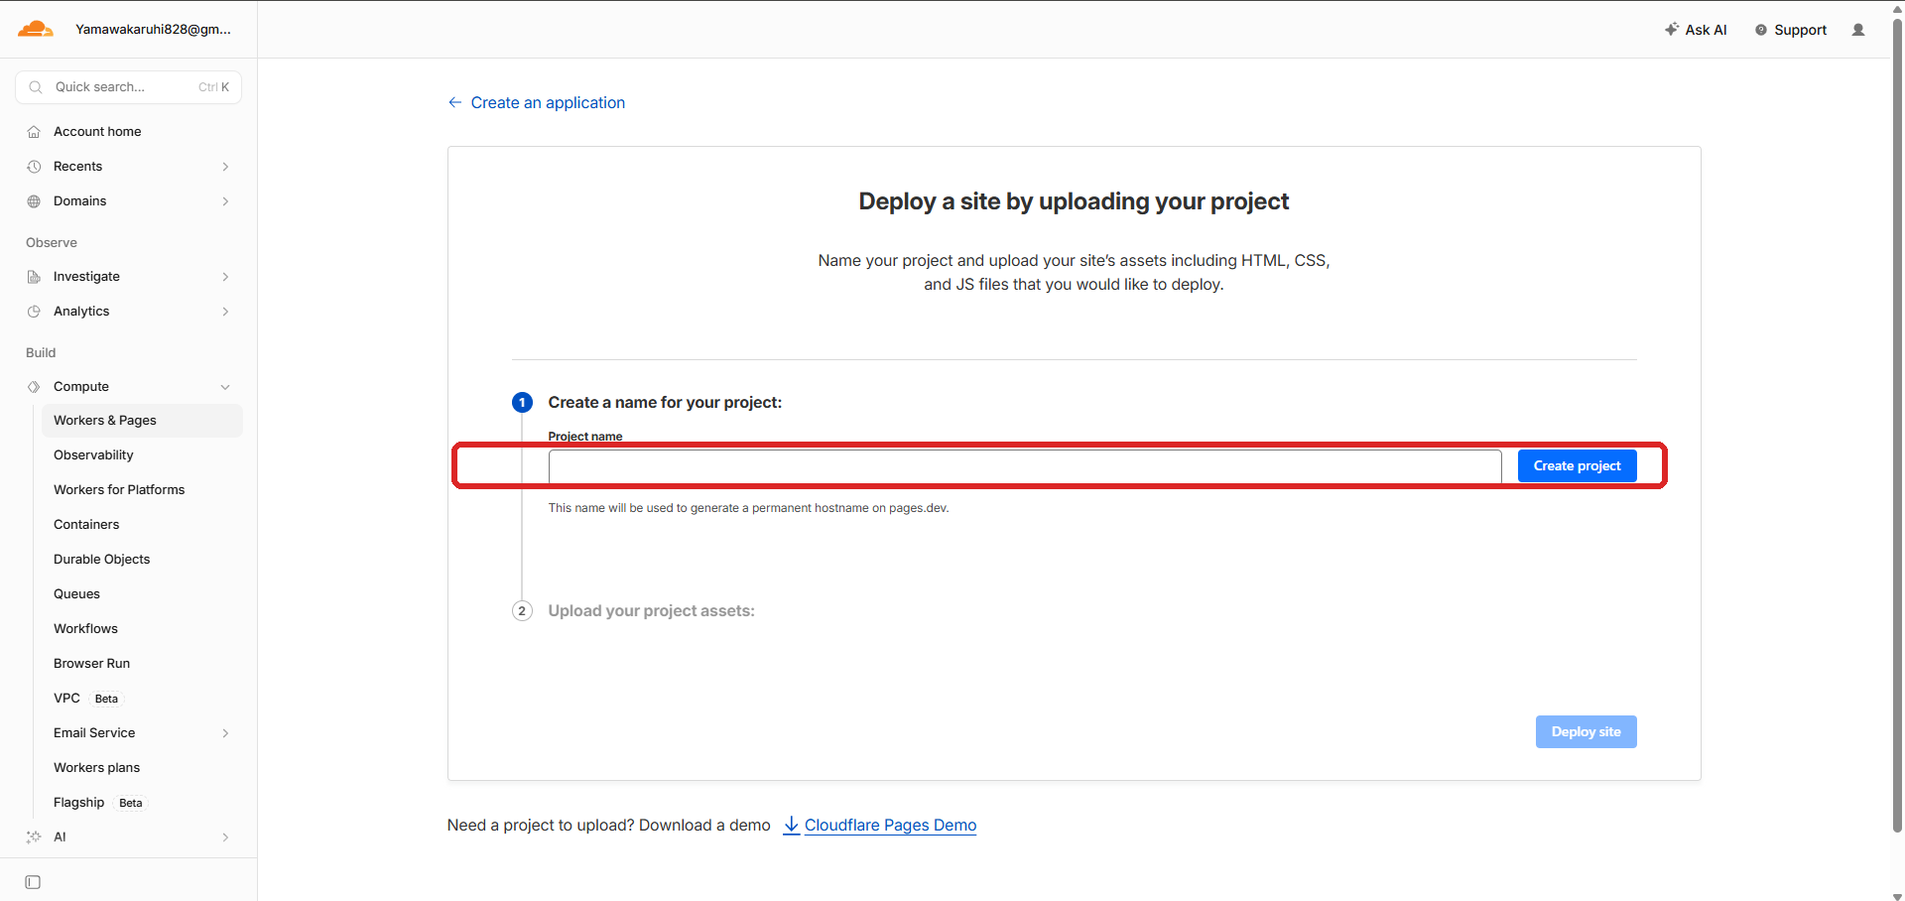The image size is (1905, 901).
Task: Click the 'Create a name for your project:' heading
Action: (x=665, y=403)
